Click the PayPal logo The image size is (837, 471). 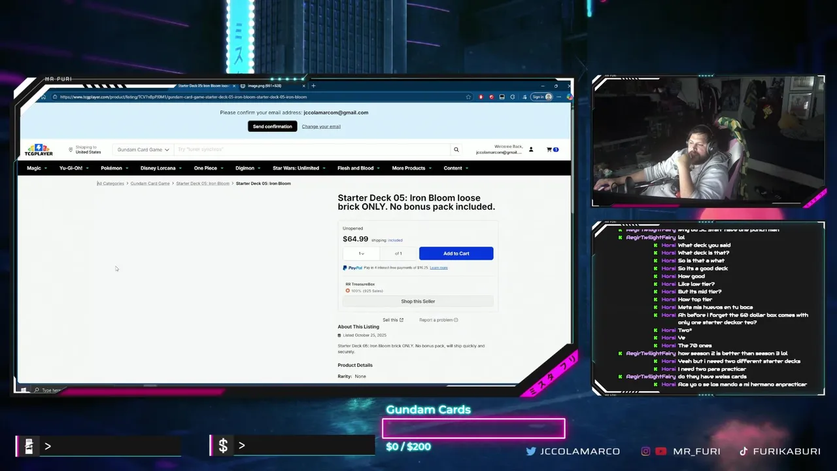pos(352,268)
